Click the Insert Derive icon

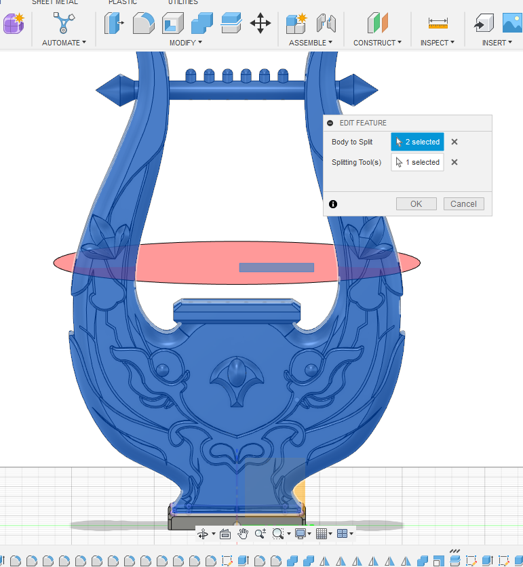point(484,23)
